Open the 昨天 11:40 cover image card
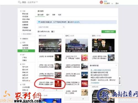Image resolution: width=138 pixels, height=103 pixels. coord(50,45)
